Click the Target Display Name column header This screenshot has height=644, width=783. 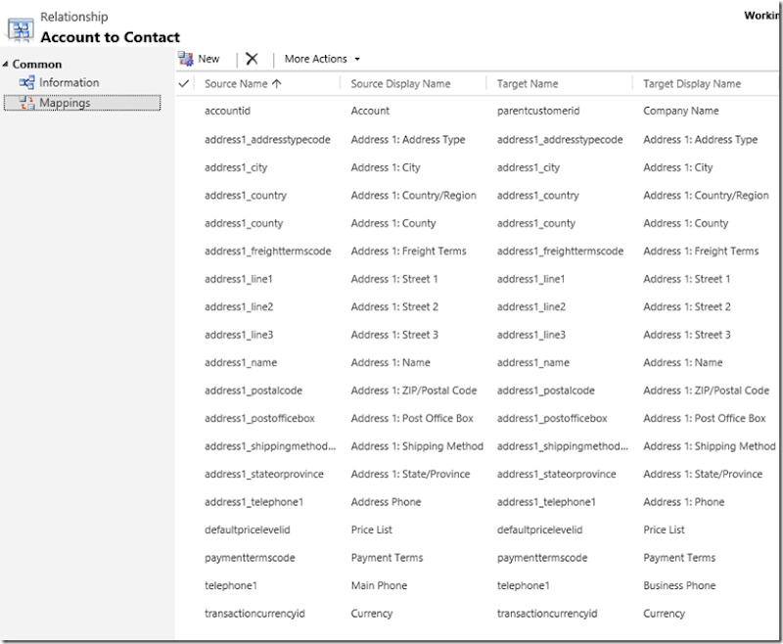692,84
